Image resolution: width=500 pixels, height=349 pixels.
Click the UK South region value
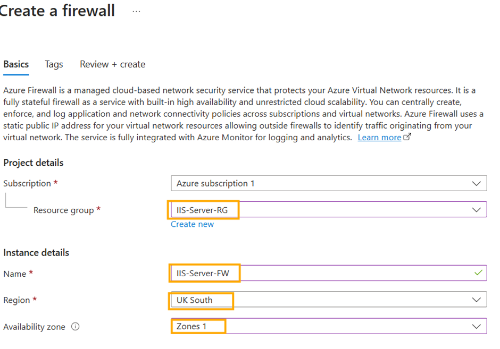click(195, 300)
